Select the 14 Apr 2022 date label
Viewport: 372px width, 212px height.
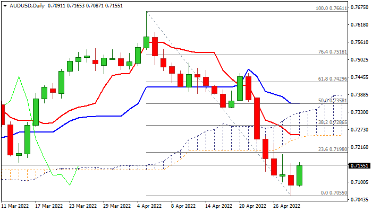pyautogui.click(x=218, y=206)
